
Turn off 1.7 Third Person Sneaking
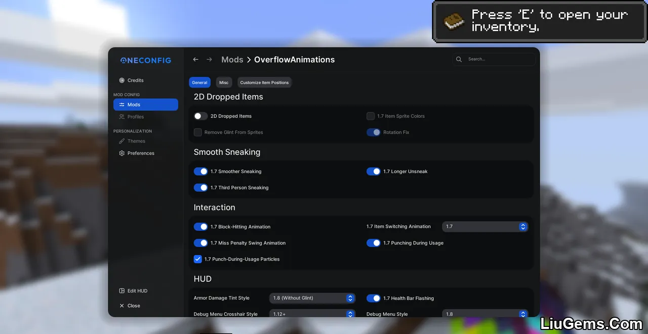[x=200, y=188]
